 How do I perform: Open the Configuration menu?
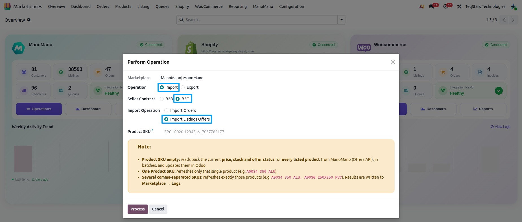coord(292,6)
